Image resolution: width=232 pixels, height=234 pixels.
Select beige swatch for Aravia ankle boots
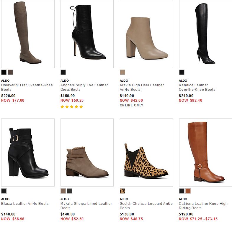122,72
